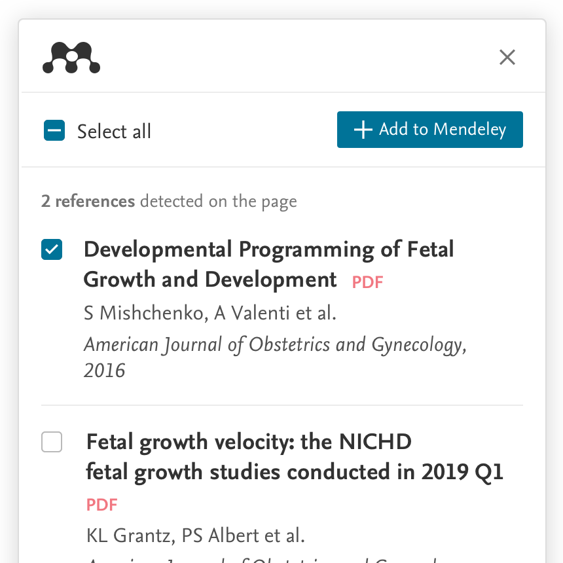Click the 2 references detected text
The image size is (563, 563).
[x=169, y=202]
